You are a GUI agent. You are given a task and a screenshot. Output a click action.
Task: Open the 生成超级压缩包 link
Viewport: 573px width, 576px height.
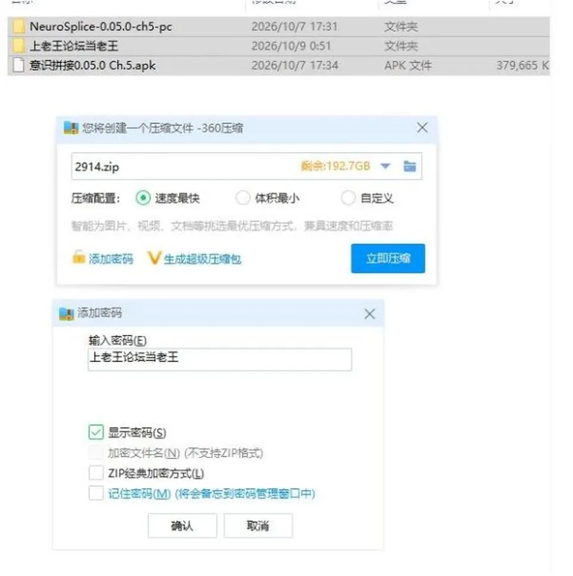pos(203,259)
